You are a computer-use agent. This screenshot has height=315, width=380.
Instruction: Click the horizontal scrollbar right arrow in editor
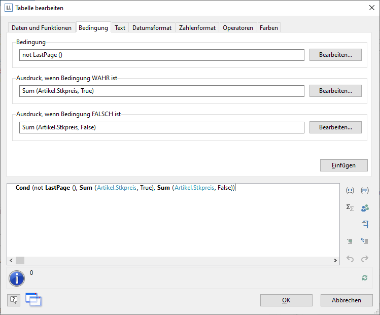(x=335, y=260)
